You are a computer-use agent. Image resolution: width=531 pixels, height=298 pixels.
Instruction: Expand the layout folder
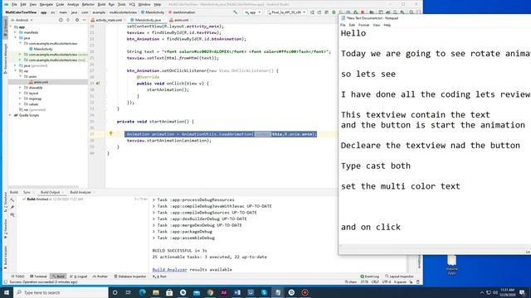pos(20,93)
